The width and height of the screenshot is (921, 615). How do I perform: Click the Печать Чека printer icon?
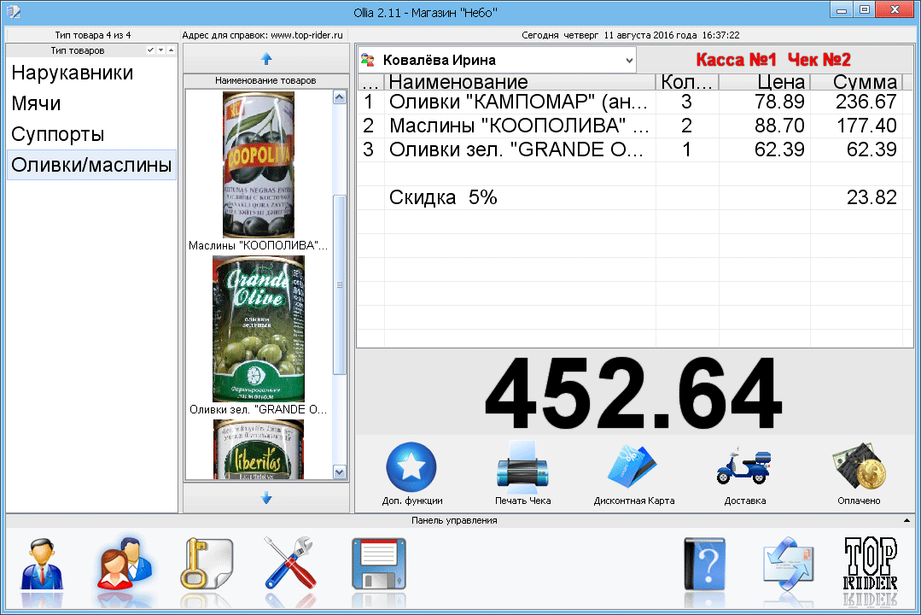click(x=522, y=467)
